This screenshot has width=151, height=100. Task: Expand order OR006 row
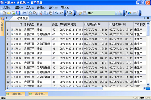coord(12,44)
